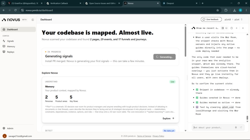Click the Test by clearing plot_vid checkbox
The height and width of the screenshot is (140, 250).
197,107
